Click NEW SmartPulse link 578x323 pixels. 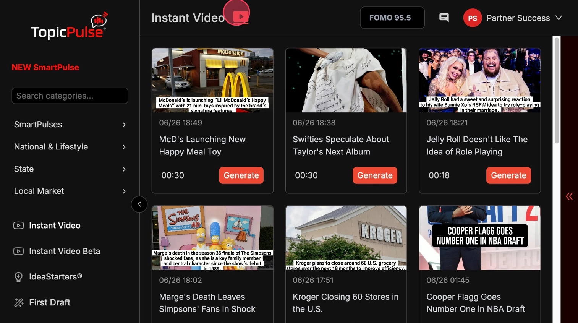[x=45, y=67]
